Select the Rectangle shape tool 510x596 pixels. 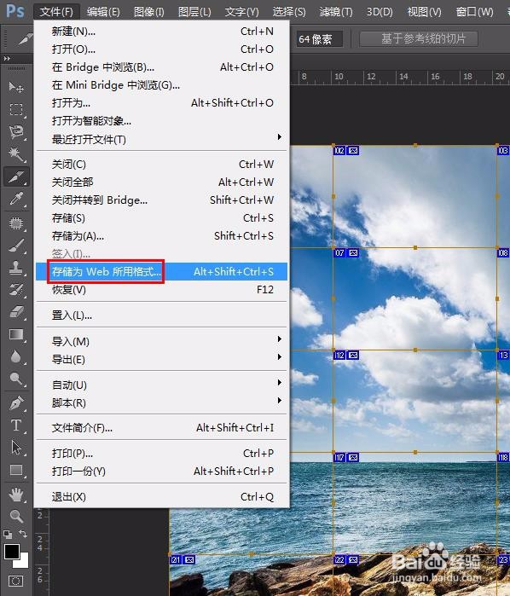point(16,470)
